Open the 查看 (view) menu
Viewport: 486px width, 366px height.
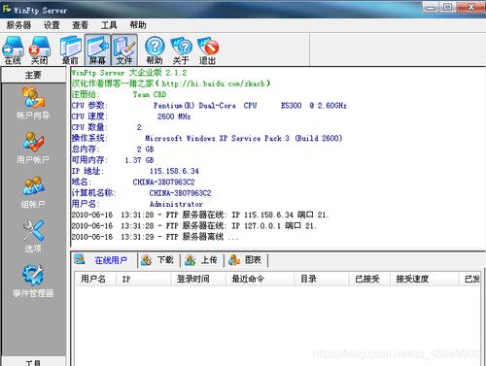click(81, 25)
